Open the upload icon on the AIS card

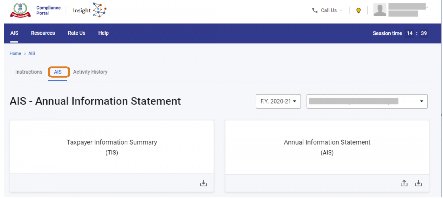point(404,183)
